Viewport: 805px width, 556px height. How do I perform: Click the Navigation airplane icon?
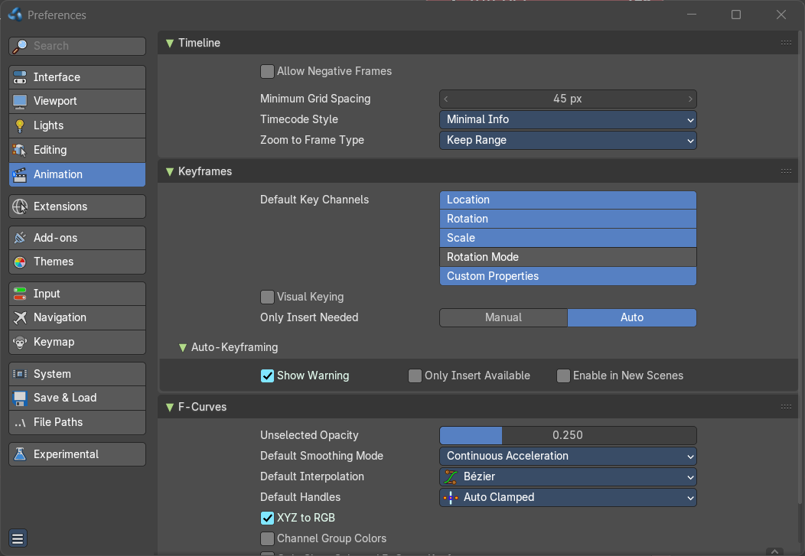(x=19, y=318)
